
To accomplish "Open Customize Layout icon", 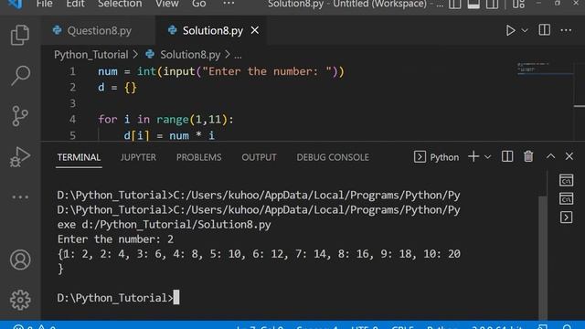I will click(518, 4).
